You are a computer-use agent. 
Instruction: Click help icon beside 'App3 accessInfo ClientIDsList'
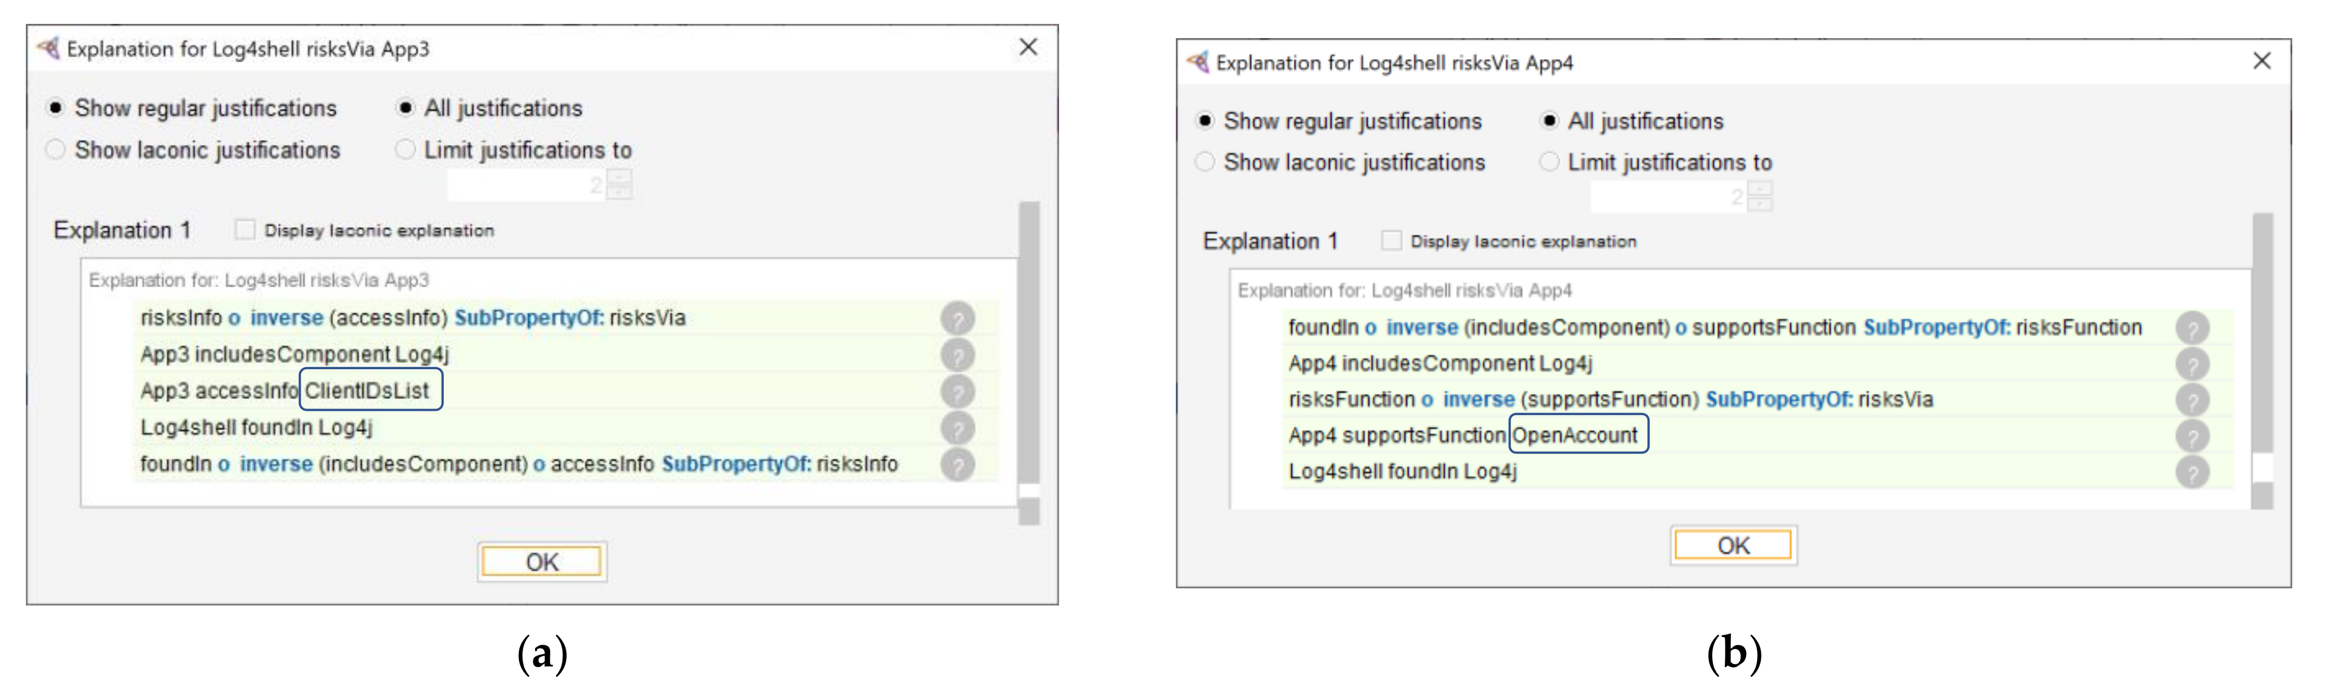[x=957, y=392]
